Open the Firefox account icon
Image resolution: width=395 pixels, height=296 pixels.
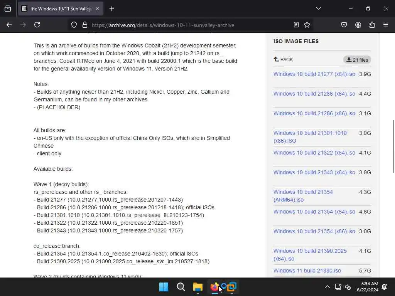[358, 25]
